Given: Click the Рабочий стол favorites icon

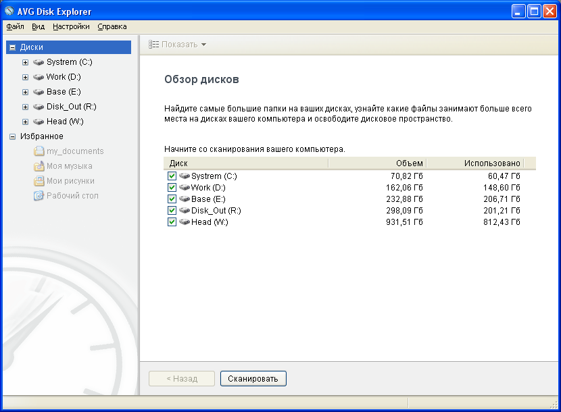Looking at the screenshot, I should point(39,196).
